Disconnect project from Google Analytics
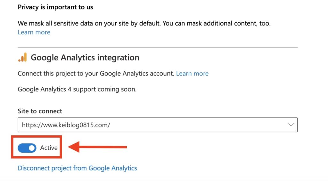 coord(77,168)
